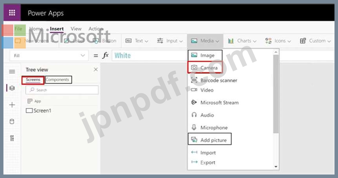Viewport: 338px width, 178px height.
Task: Open the Action tab
Action: pyautogui.click(x=96, y=29)
